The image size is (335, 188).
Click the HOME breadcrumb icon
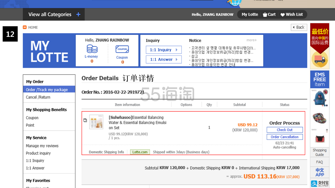25,27
